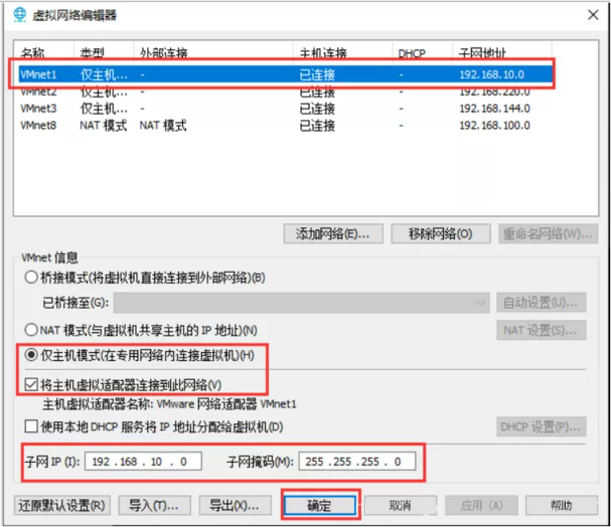611x527 pixels.
Task: Select 仅主机模式 radio button
Action: (32, 356)
